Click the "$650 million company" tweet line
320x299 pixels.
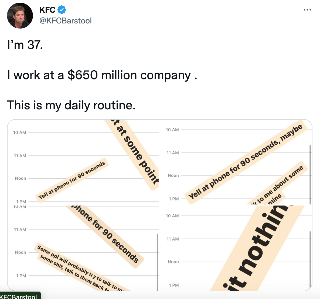pos(102,75)
